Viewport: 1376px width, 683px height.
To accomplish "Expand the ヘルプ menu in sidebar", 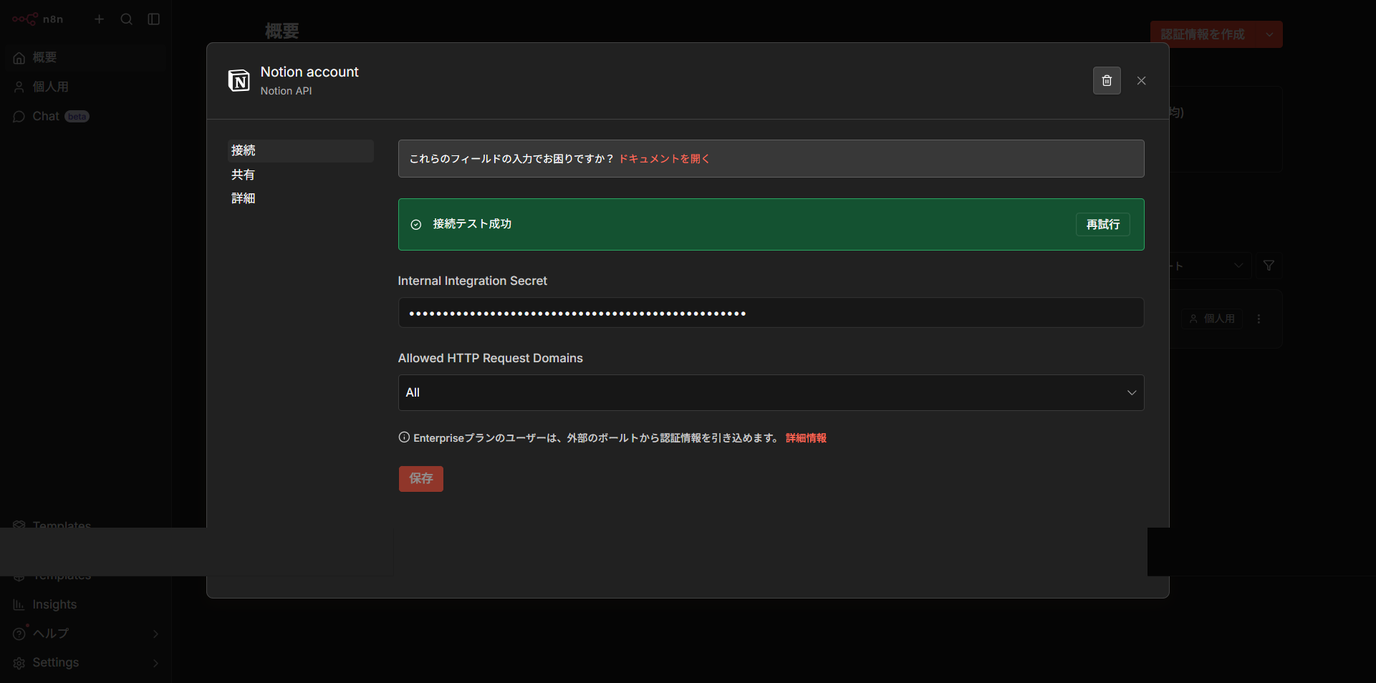I will pos(85,634).
